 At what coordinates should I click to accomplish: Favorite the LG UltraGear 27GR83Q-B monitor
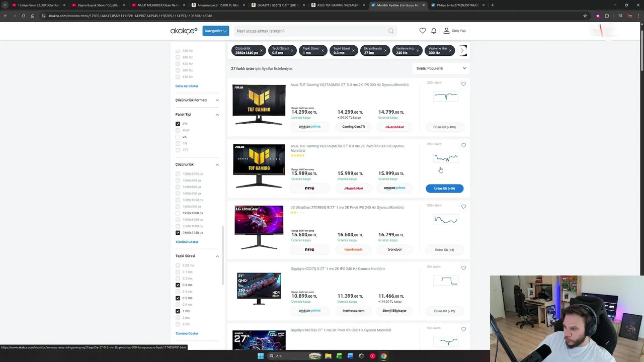tap(463, 207)
